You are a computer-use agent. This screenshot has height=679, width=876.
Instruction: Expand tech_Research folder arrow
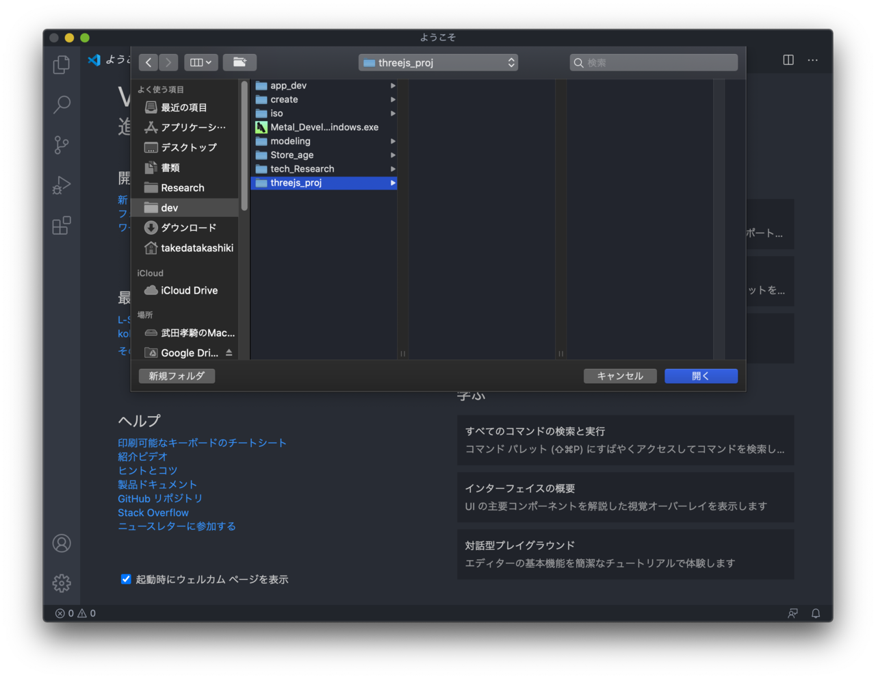(x=393, y=168)
